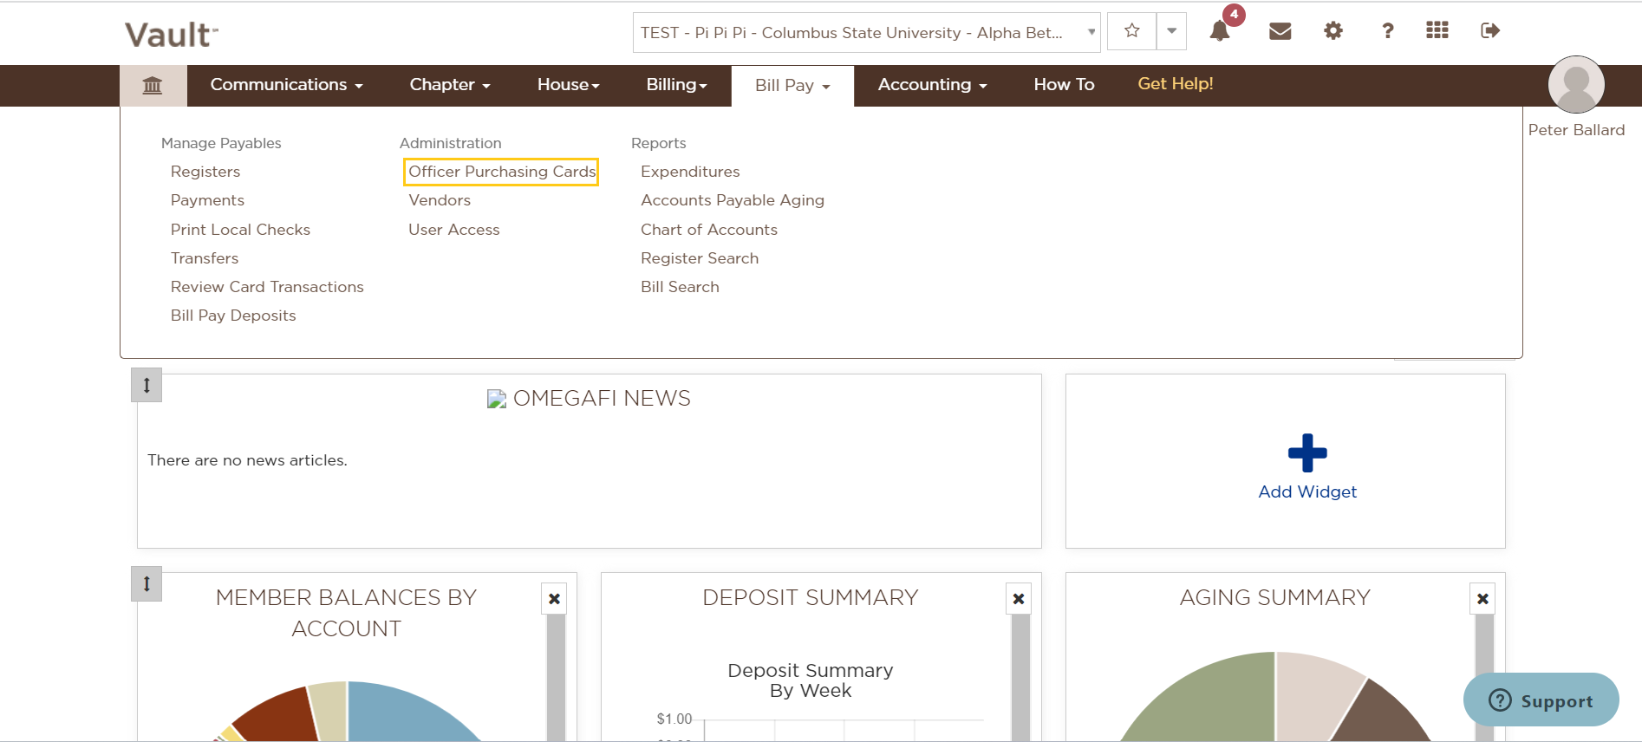Open Transfers menu entry
1642x742 pixels.
tap(205, 258)
